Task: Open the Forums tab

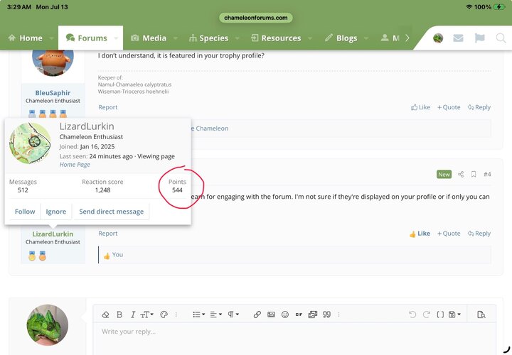Action: tap(90, 38)
